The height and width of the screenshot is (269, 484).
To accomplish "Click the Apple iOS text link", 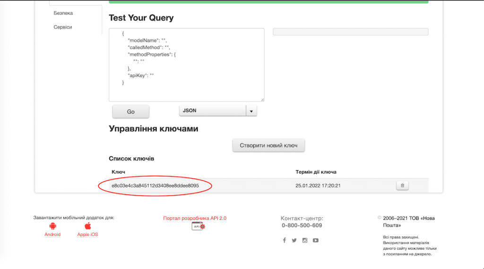I will pos(87,235).
